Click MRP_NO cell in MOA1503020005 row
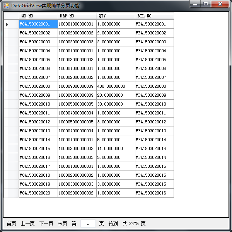Screen dimensions: 232x232 pos(77,60)
